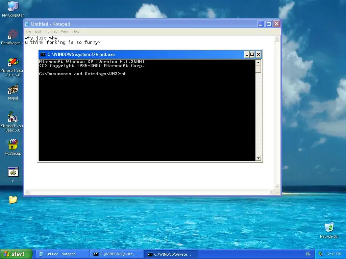
Task: Click the EN language indicator
Action: coord(308,254)
